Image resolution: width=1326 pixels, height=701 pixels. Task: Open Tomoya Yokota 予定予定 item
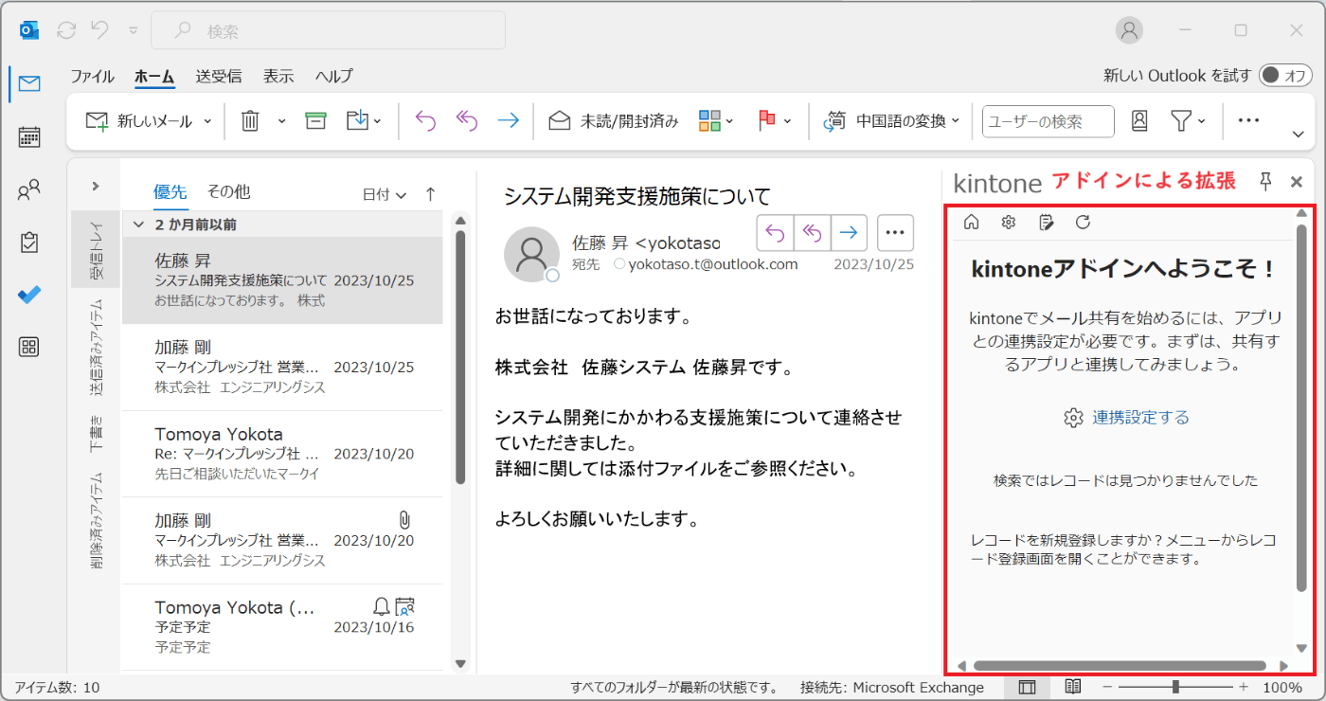click(x=282, y=627)
